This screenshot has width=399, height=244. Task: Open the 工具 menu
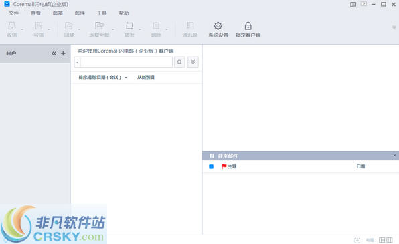pos(102,13)
